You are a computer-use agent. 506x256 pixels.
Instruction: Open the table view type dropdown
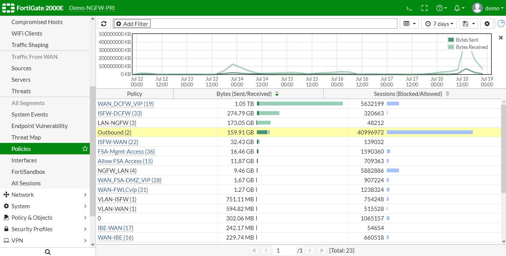pyautogui.click(x=409, y=24)
